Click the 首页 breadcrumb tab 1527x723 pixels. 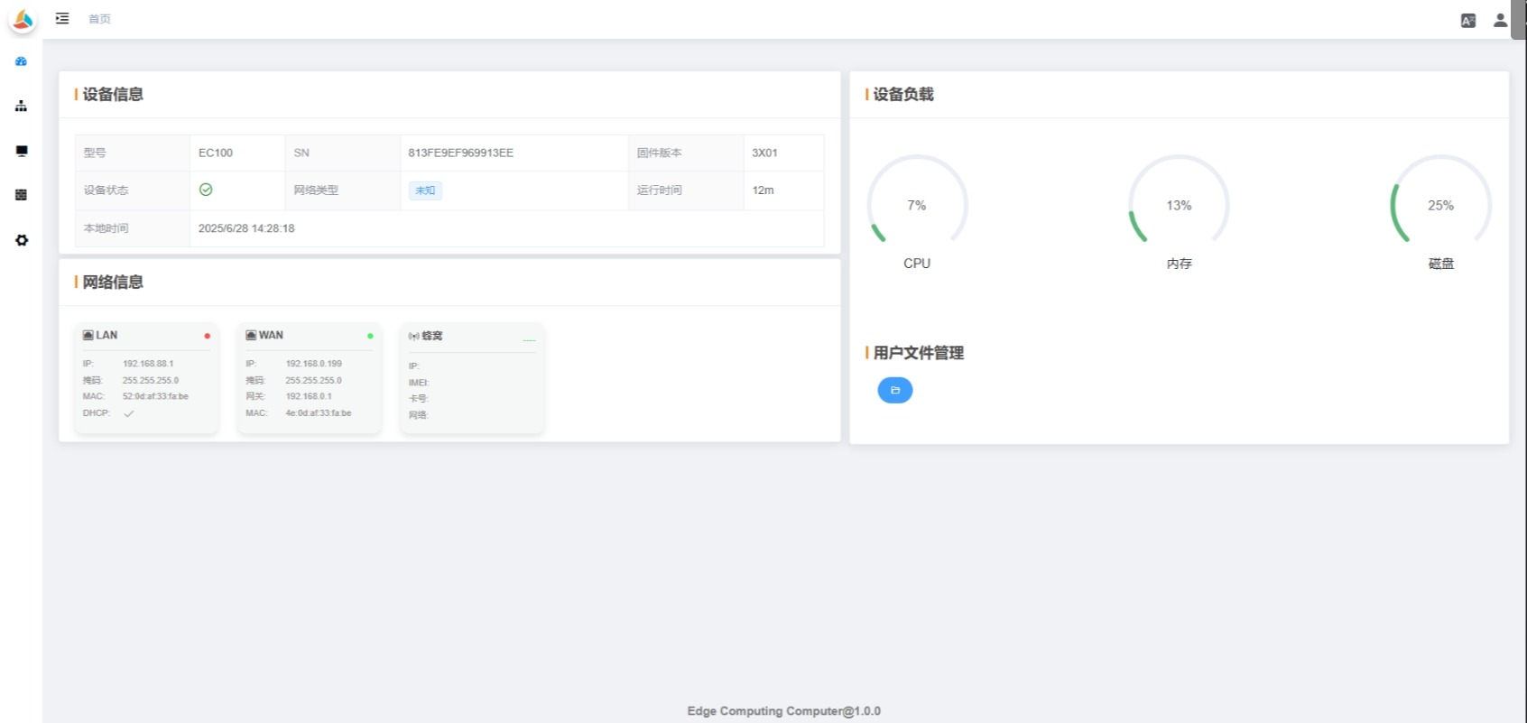[99, 19]
